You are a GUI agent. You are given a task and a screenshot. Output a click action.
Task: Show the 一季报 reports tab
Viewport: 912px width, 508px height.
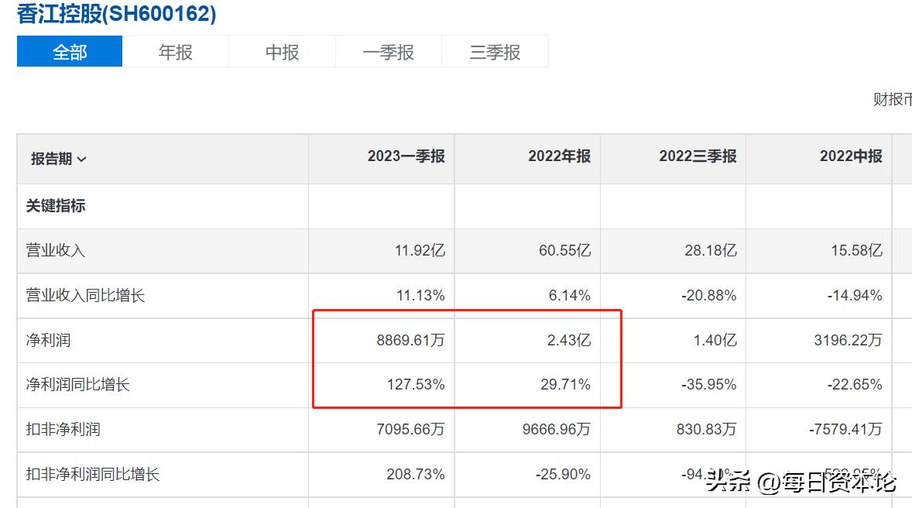(x=389, y=52)
